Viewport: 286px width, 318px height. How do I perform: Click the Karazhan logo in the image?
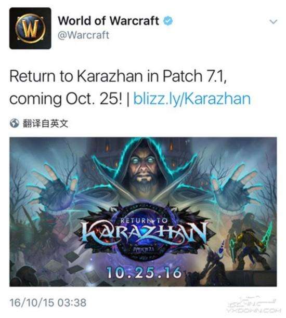(x=145, y=232)
